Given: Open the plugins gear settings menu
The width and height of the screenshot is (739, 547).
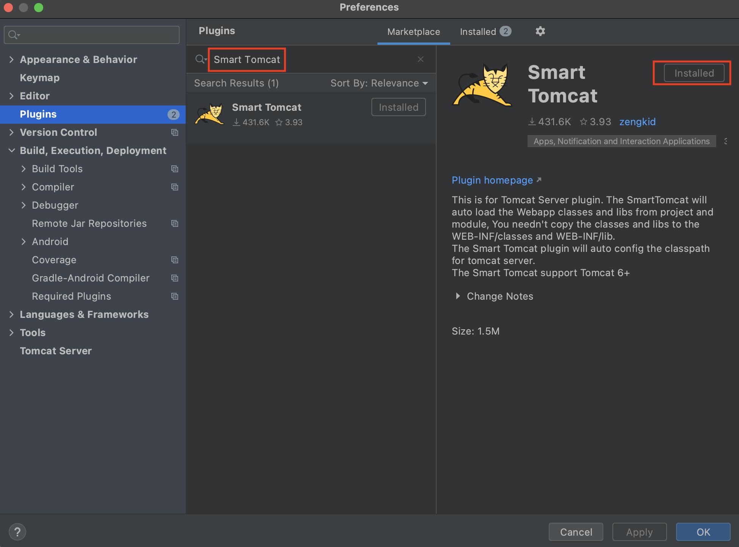Looking at the screenshot, I should 540,31.
